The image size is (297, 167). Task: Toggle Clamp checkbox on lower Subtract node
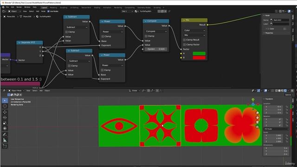pos(69,66)
